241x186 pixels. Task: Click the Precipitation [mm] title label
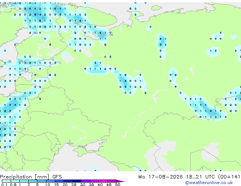click(x=25, y=177)
